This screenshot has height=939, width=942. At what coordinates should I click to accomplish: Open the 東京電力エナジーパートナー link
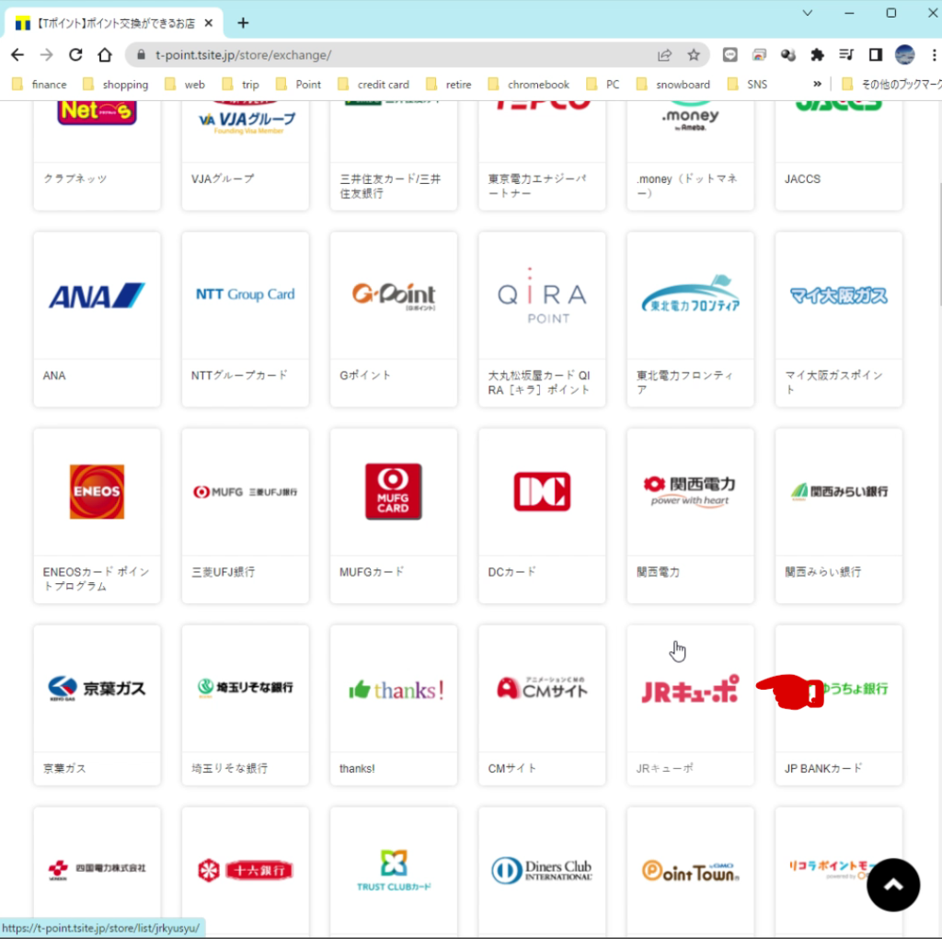tap(537, 187)
